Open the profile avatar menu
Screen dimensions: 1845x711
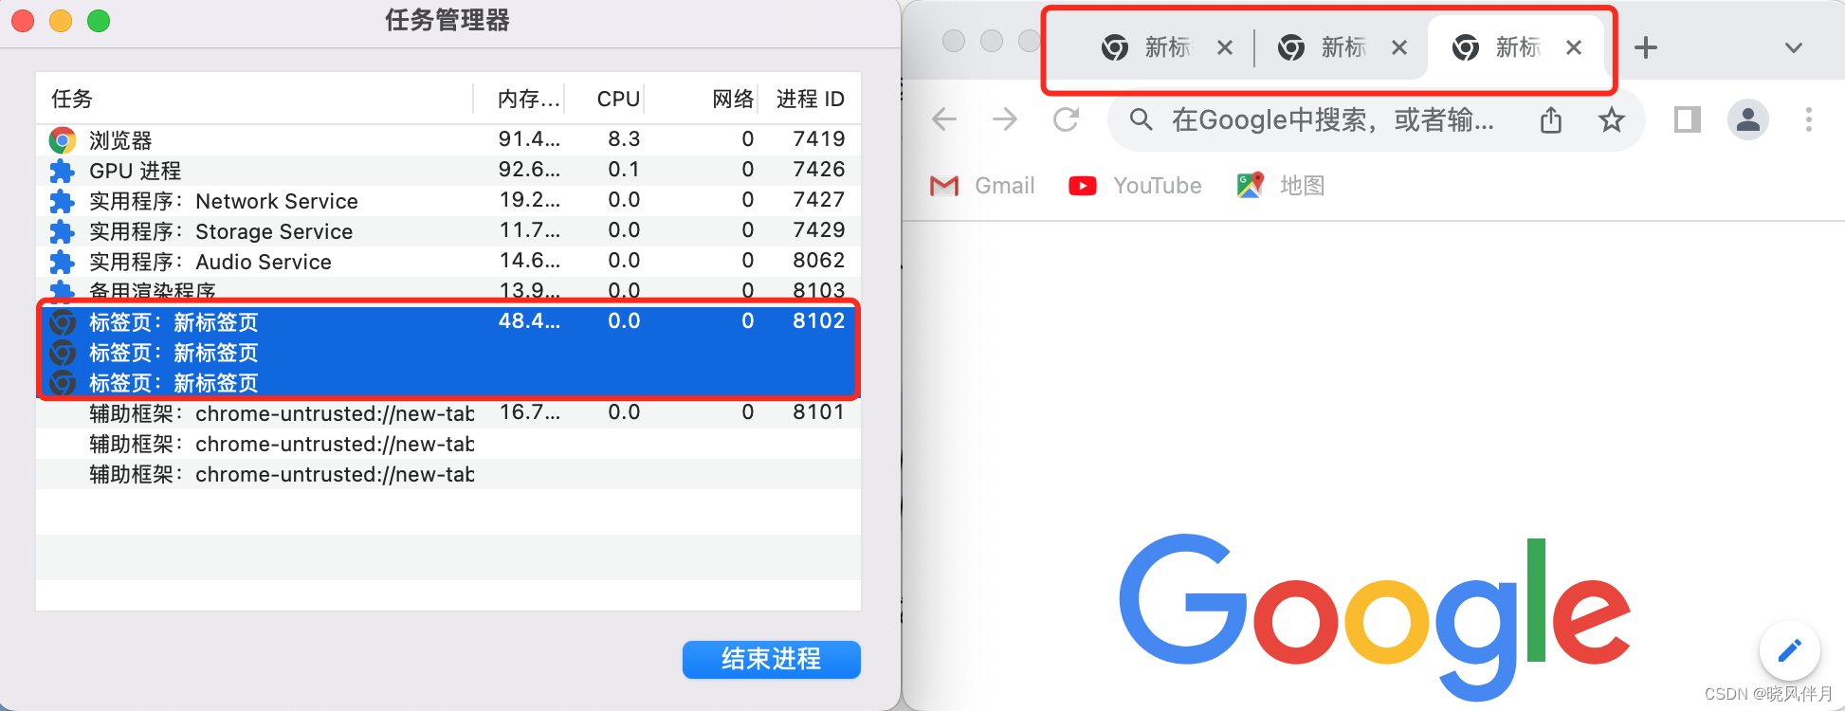1748,119
